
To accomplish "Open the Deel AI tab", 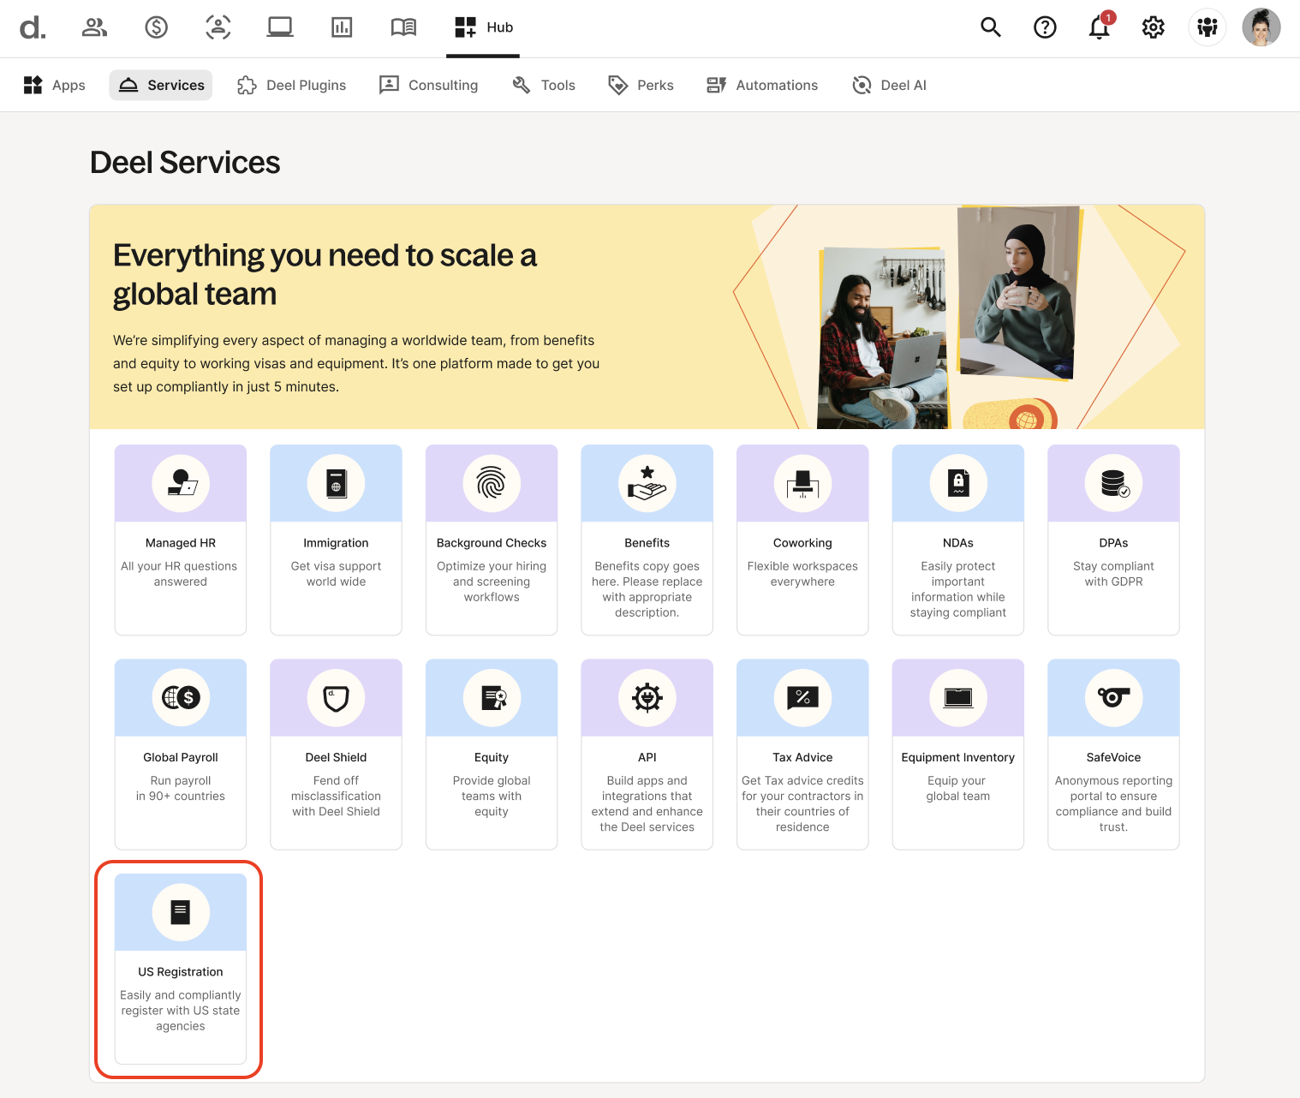I will (890, 85).
